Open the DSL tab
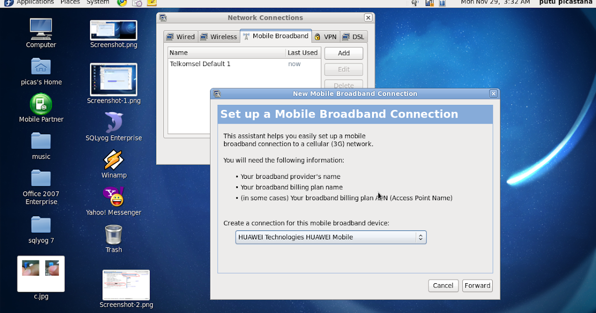 tap(354, 36)
